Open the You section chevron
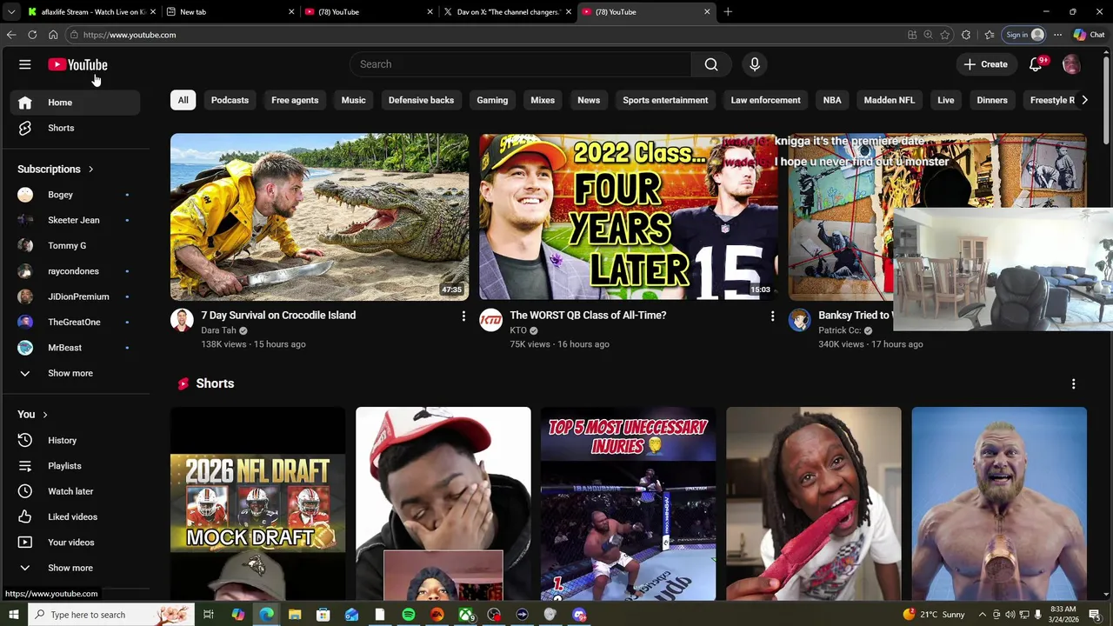 point(45,415)
